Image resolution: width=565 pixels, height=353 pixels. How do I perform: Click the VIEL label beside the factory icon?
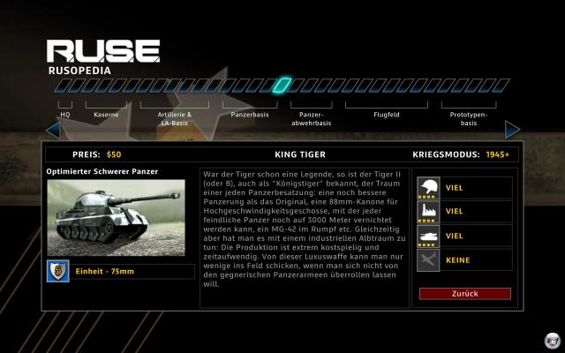pyautogui.click(x=454, y=212)
